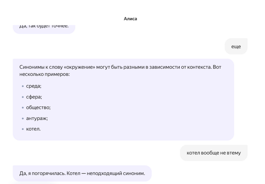Image resolution: width=265 pixels, height=184 pixels.
Task: Click the reply 'Да, я погорячилась.'
Action: (42, 173)
